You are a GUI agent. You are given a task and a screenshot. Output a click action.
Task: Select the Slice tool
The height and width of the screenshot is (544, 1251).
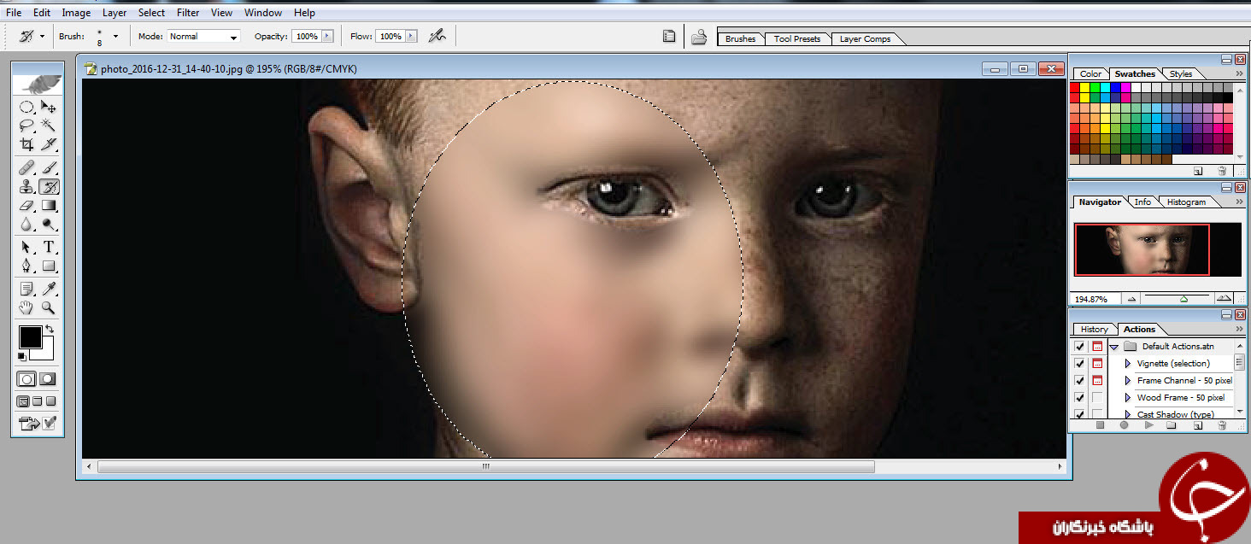tap(49, 144)
